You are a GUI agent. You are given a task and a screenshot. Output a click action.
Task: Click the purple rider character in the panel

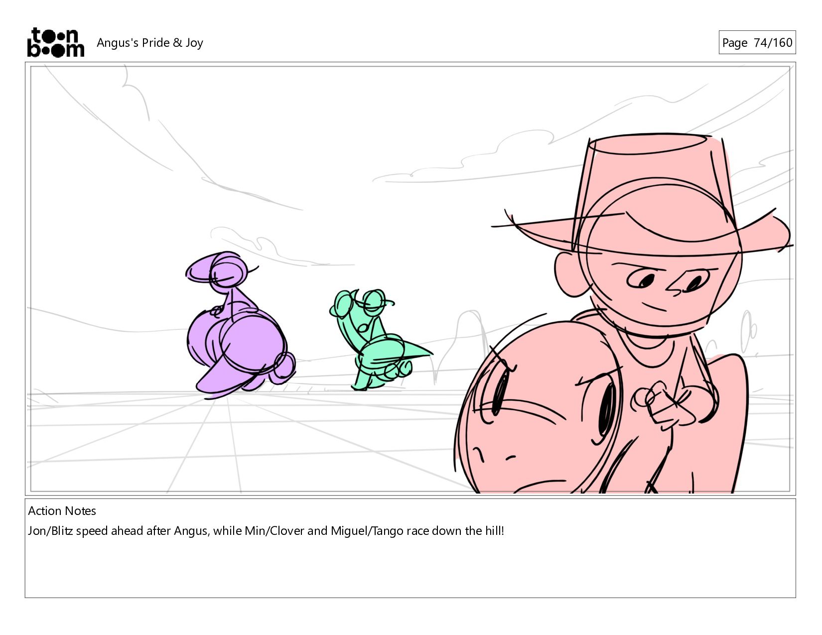pyautogui.click(x=240, y=324)
